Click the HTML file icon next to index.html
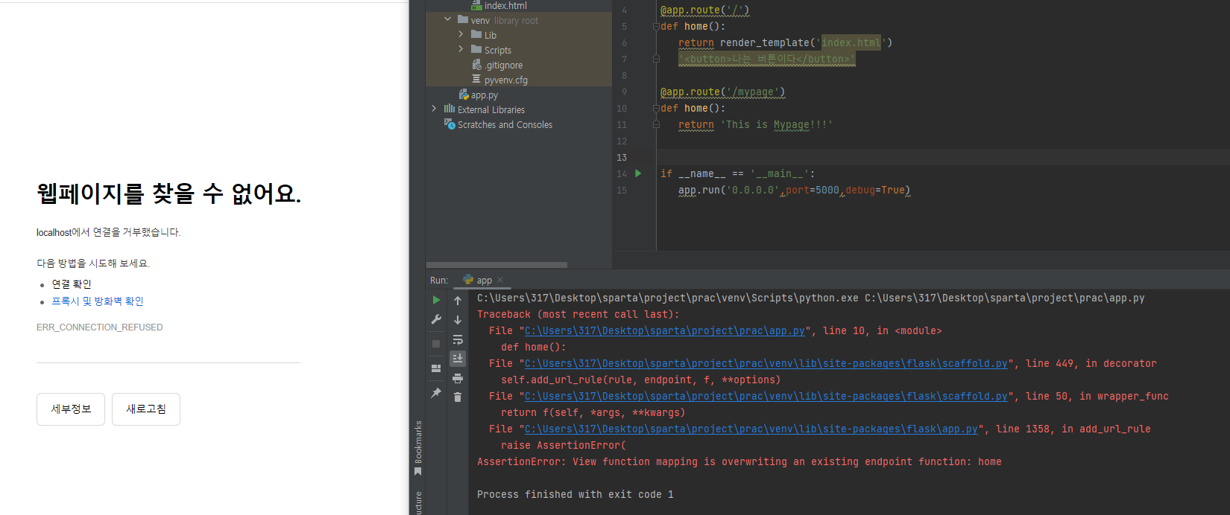Image resolution: width=1230 pixels, height=515 pixels. coord(476,5)
